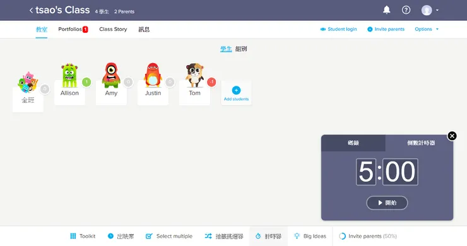Viewport: 467px width, 246px height.
Task: Open the notifications bell
Action: [387, 10]
